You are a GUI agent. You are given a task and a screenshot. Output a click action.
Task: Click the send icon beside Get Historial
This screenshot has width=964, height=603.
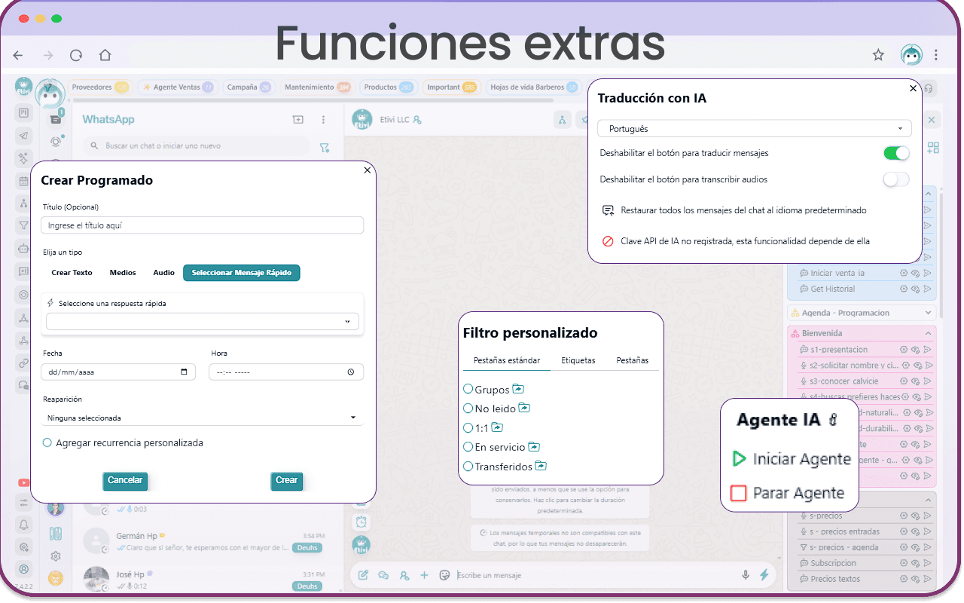click(x=927, y=289)
